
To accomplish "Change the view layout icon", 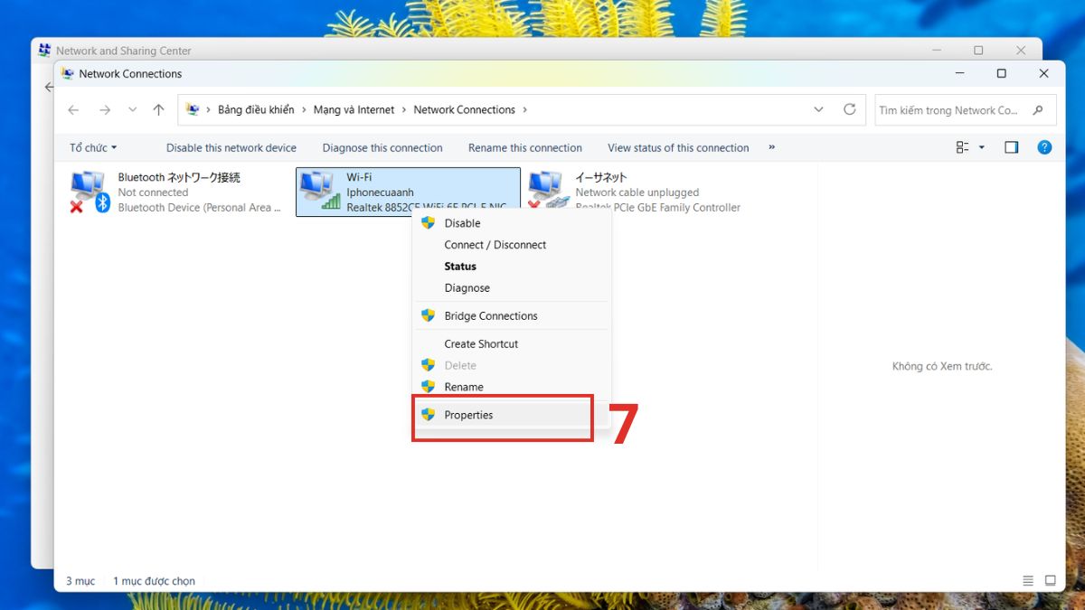I will [x=962, y=147].
